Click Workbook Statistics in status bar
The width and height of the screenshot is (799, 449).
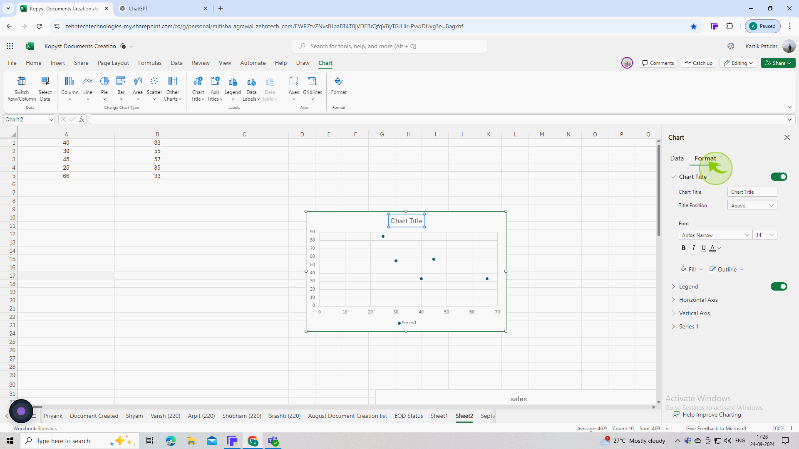coord(35,428)
